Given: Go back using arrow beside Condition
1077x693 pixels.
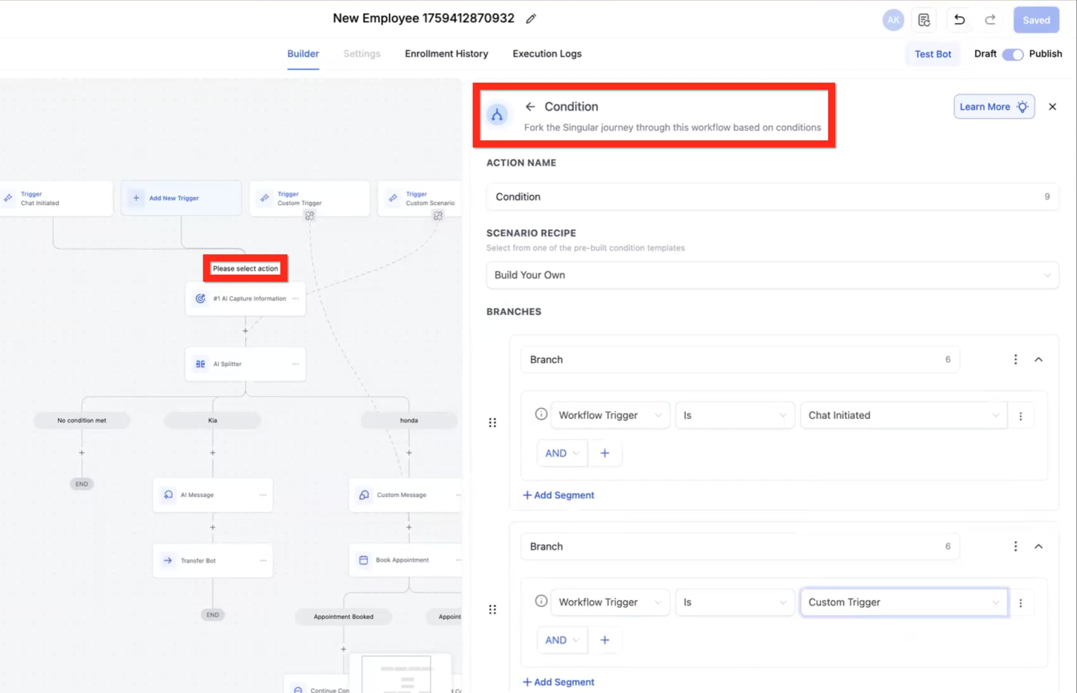Looking at the screenshot, I should (x=530, y=107).
